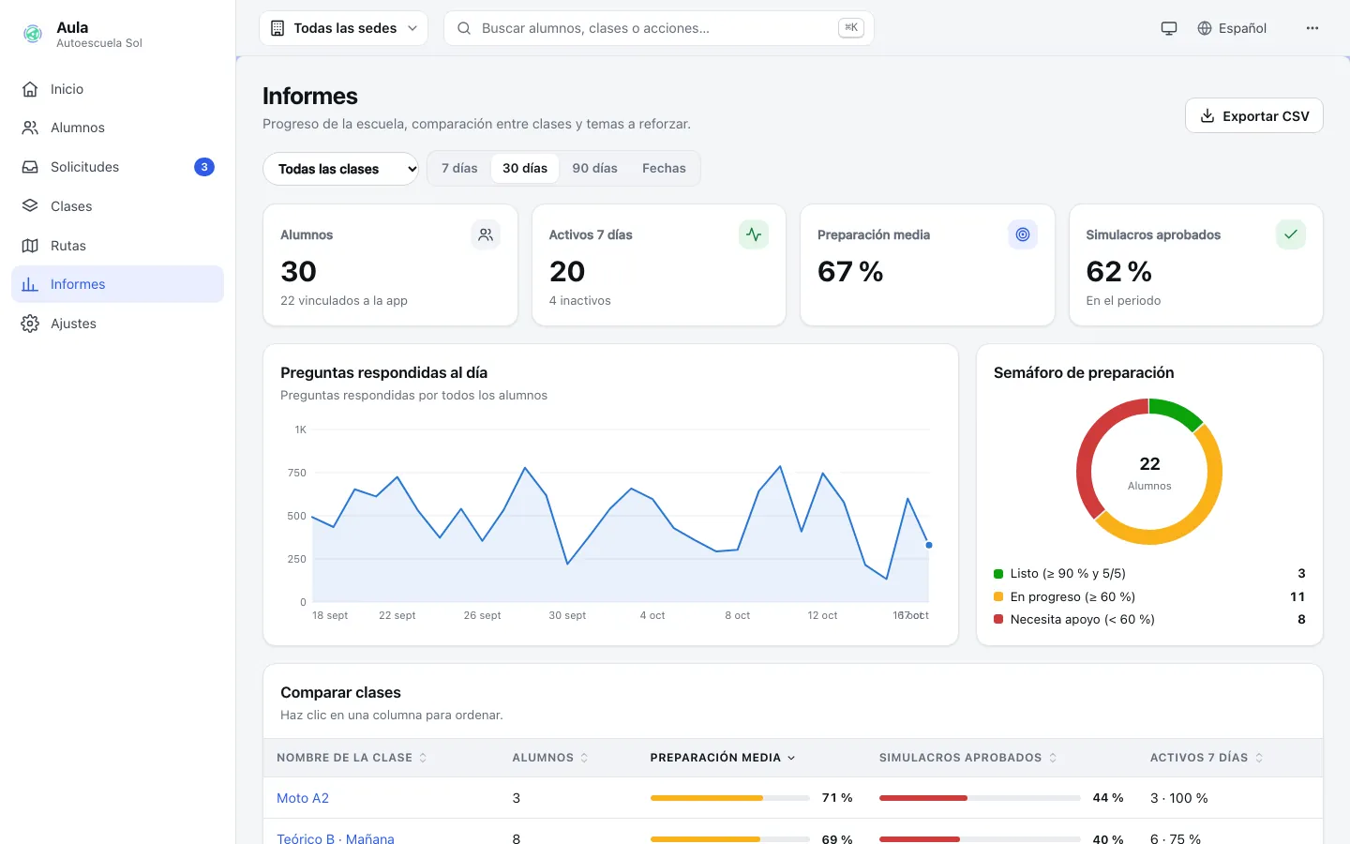Click the Activos 7 días pulse icon
This screenshot has width=1350, height=844.
(x=754, y=234)
